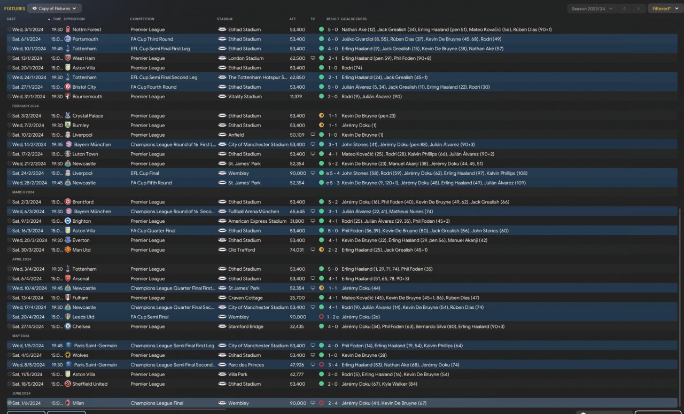The width and height of the screenshot is (684, 414).
Task: Toggle the check circle on the Newcastle 28/2/2024 row
Action: (10, 183)
